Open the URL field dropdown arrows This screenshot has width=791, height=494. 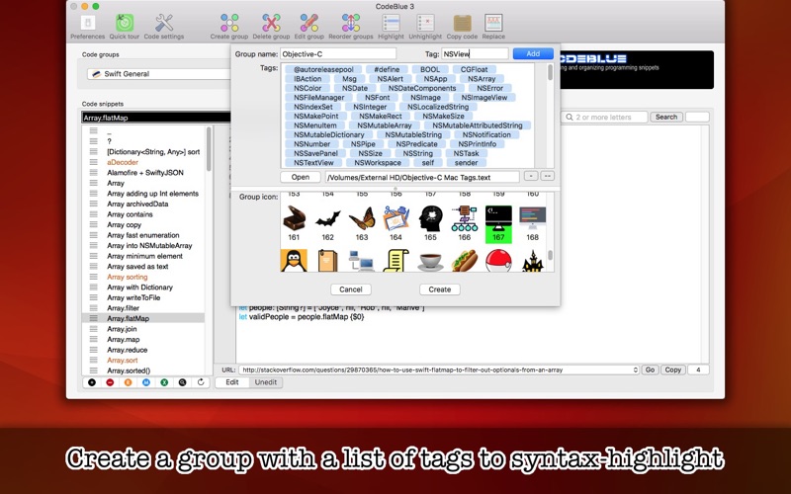point(635,370)
